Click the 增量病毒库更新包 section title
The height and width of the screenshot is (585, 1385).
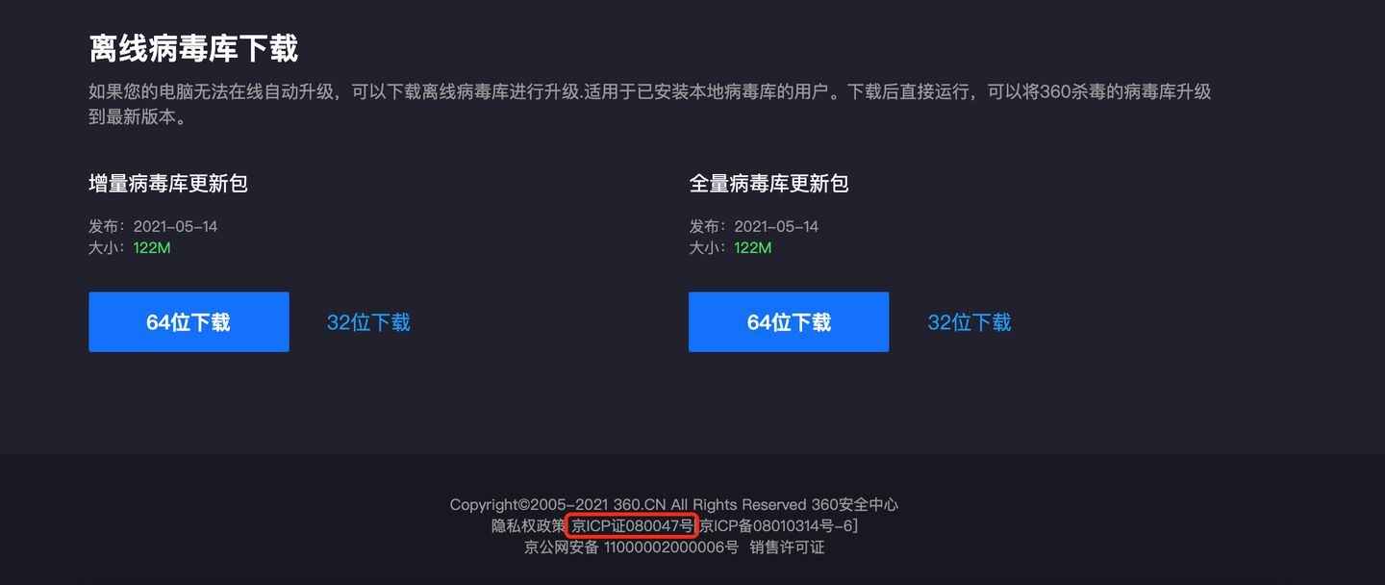(x=168, y=183)
